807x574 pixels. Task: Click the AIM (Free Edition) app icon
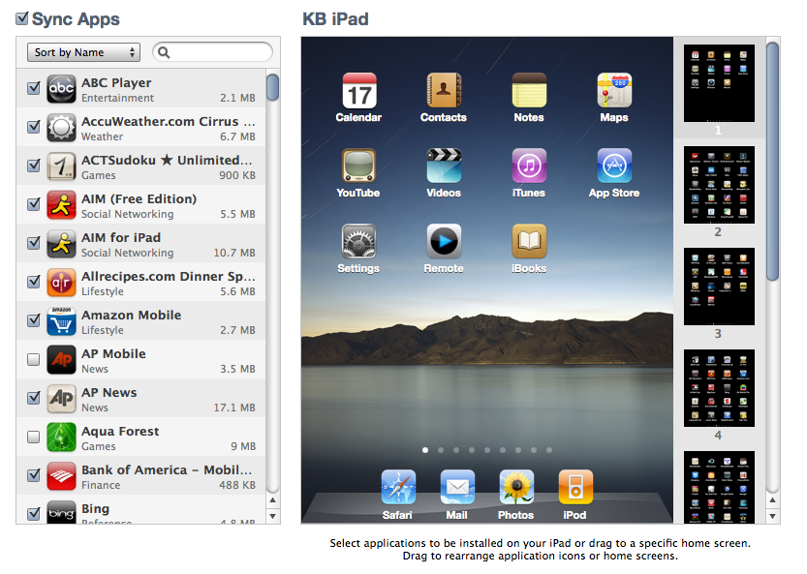[62, 204]
